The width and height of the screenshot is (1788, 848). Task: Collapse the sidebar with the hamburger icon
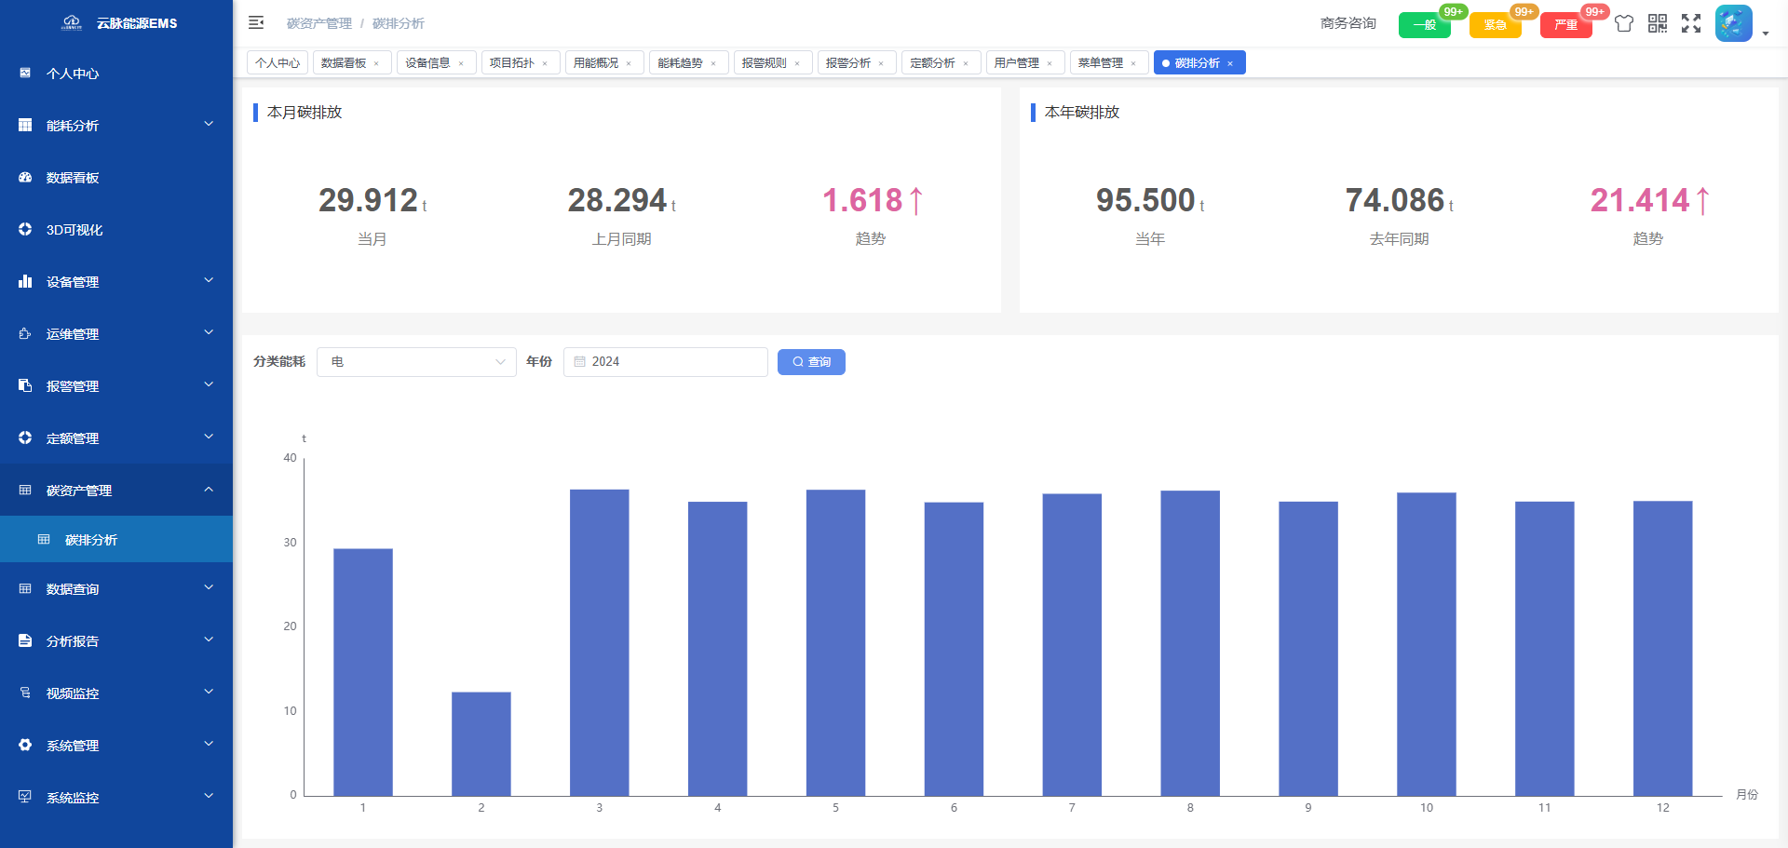point(256,22)
